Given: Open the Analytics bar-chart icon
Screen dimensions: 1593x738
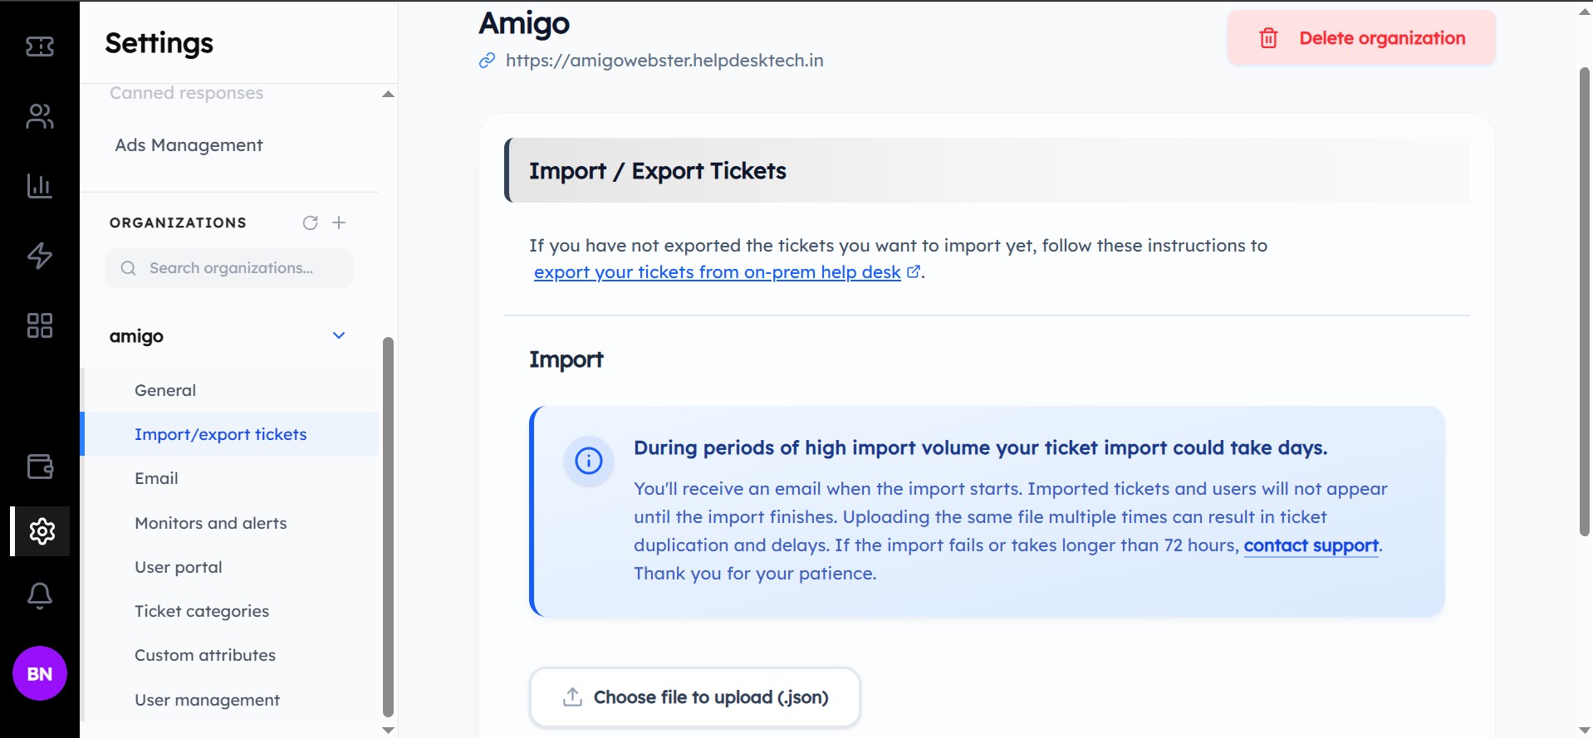Looking at the screenshot, I should [38, 186].
